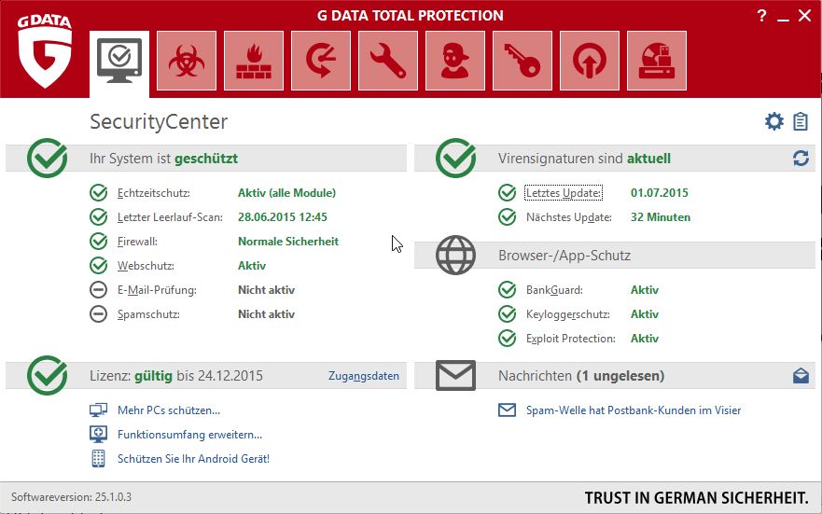Click 'Schützen Sie Ihr Android Gerät!' link
Screen dimensions: 822x514
point(193,459)
